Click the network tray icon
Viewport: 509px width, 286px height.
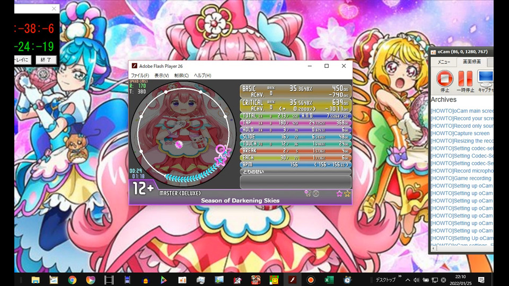pos(435,280)
